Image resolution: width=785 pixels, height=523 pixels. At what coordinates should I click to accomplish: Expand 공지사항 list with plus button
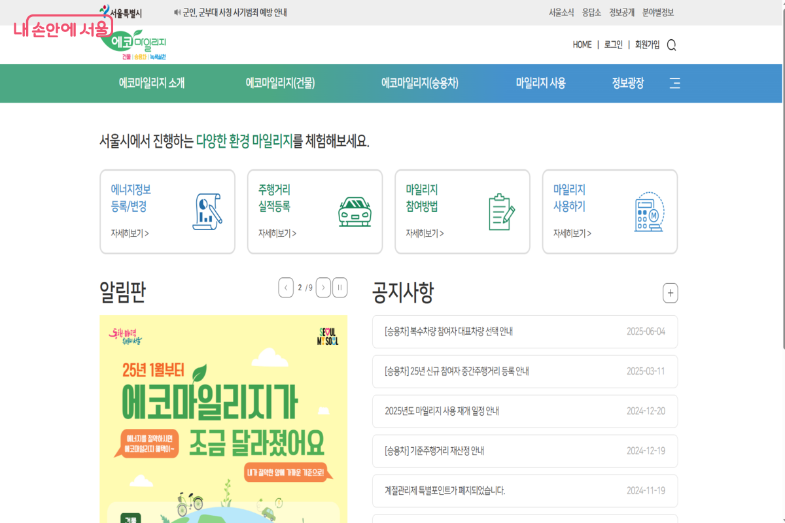(670, 293)
